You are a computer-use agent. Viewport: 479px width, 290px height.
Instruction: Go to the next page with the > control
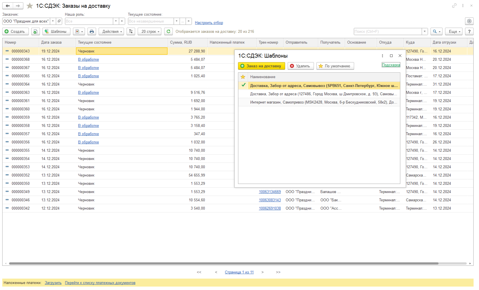coord(262,272)
